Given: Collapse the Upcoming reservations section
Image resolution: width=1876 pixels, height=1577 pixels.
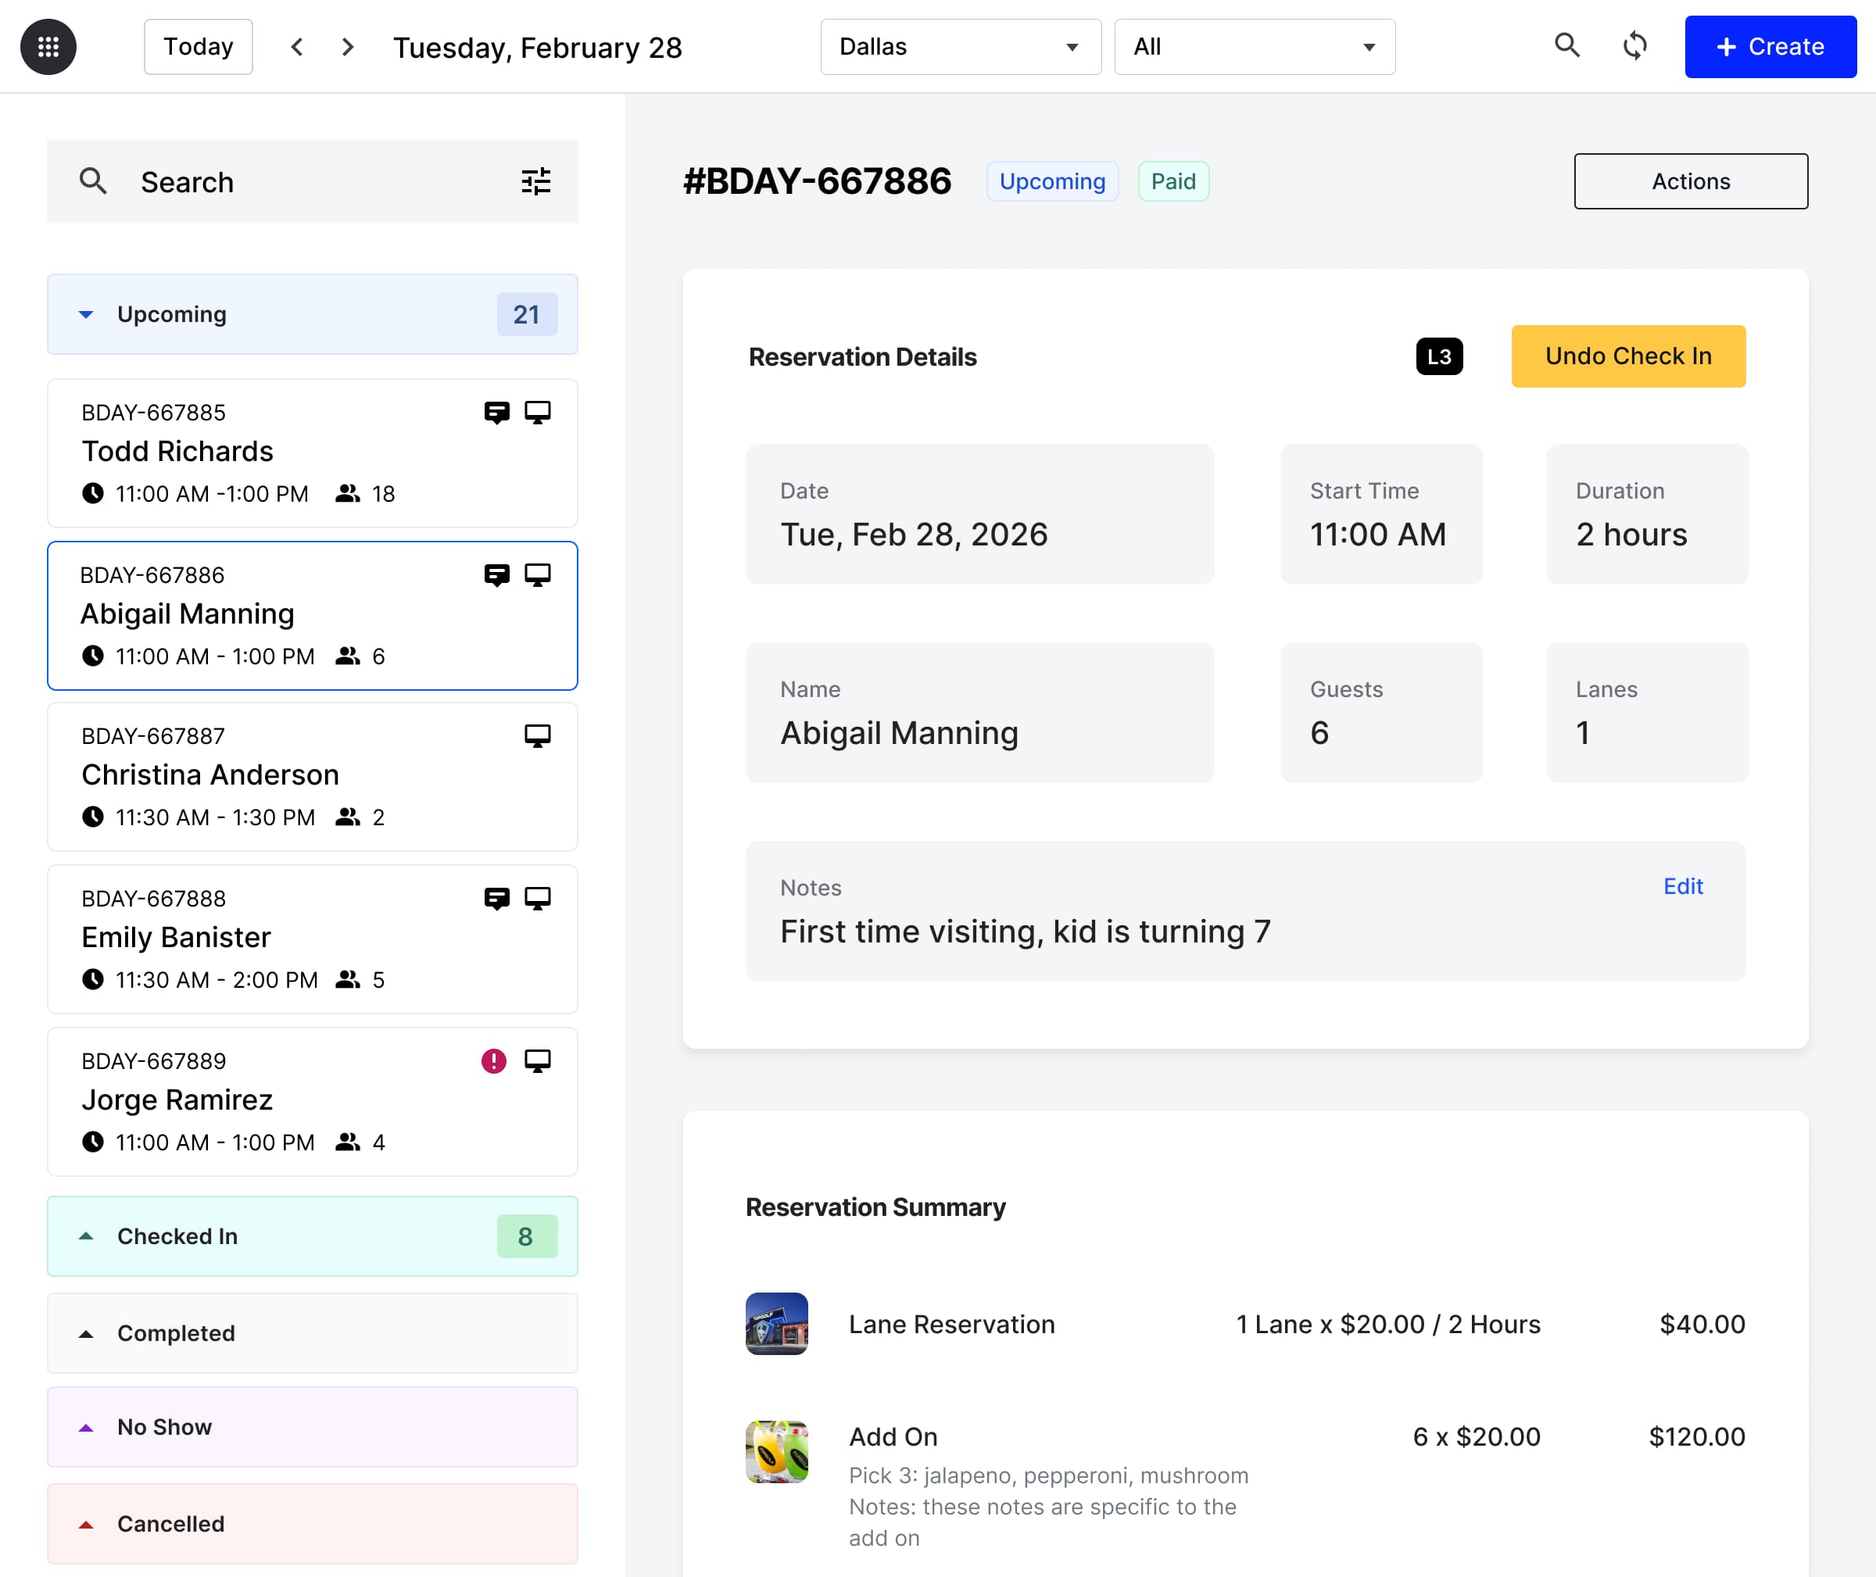Looking at the screenshot, I should tap(86, 314).
